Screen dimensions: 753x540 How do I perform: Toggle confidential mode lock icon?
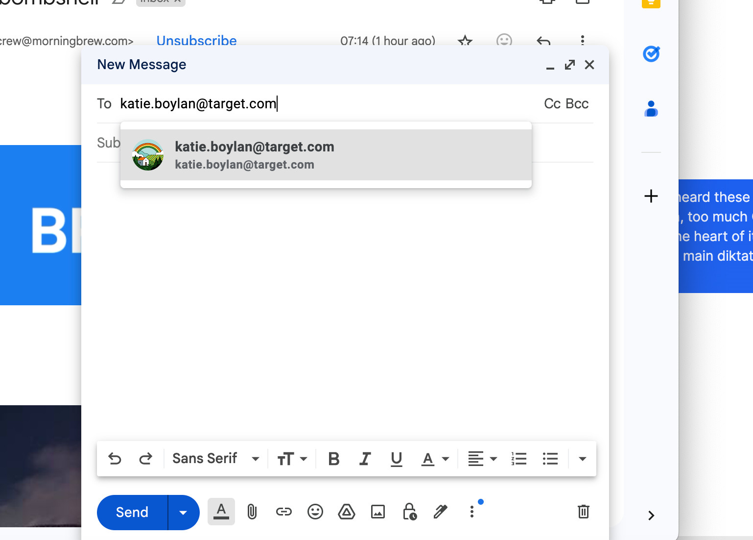tap(409, 512)
